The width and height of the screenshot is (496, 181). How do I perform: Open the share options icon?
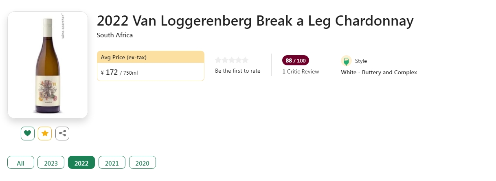tap(62, 133)
